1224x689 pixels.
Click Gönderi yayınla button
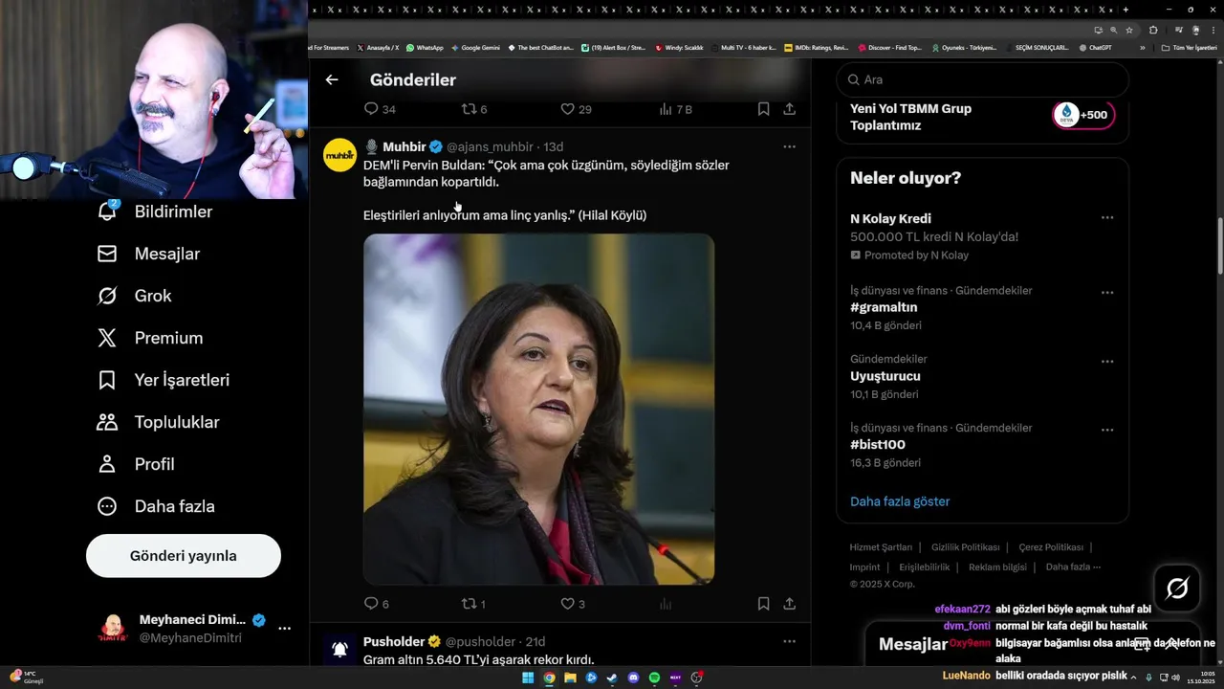coord(184,556)
